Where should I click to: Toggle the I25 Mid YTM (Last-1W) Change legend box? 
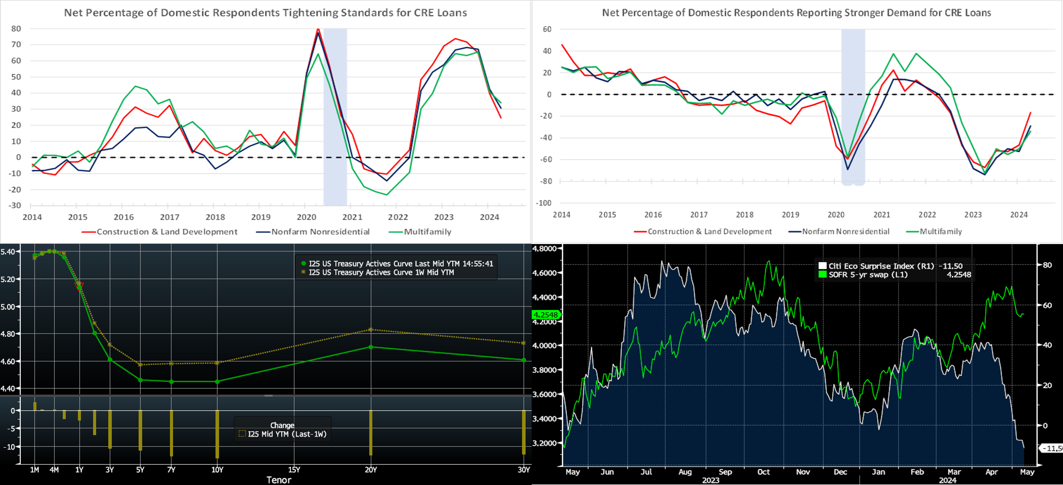242,433
